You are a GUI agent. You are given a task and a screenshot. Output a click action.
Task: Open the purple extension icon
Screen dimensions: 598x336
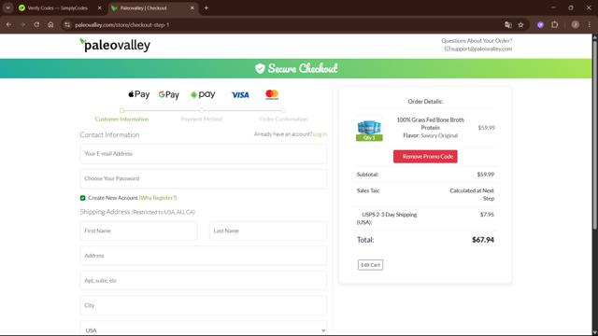[540, 25]
